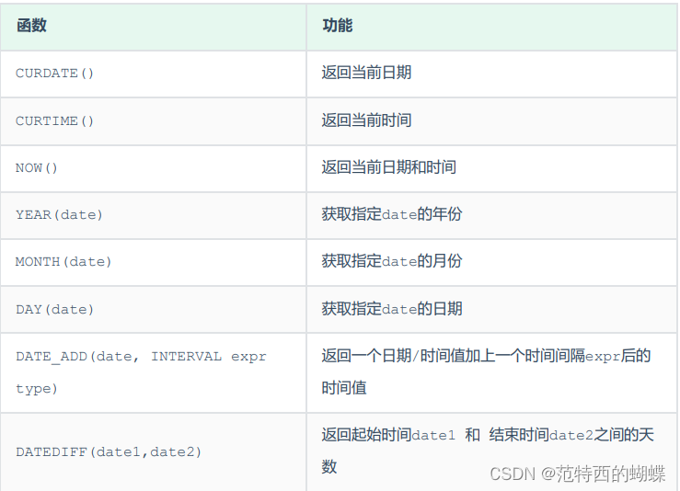680x491 pixels.
Task: Select the 获取指定date的月份 description cell
Action: tap(491, 263)
